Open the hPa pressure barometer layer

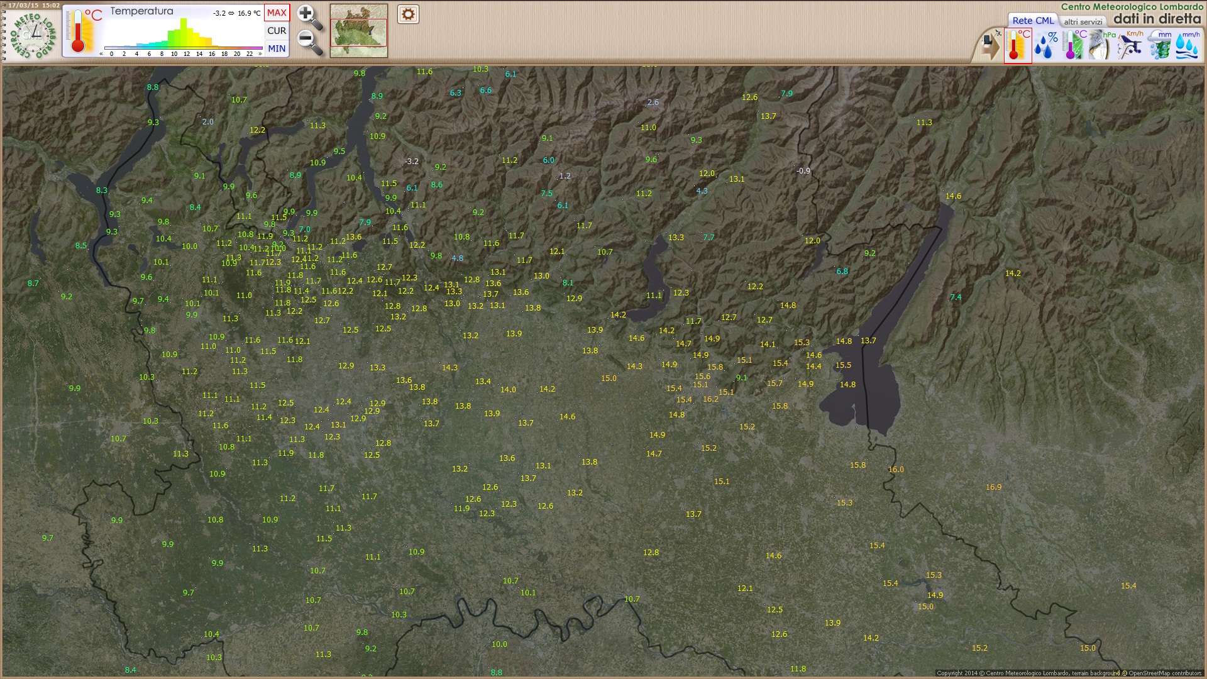coord(1101,46)
